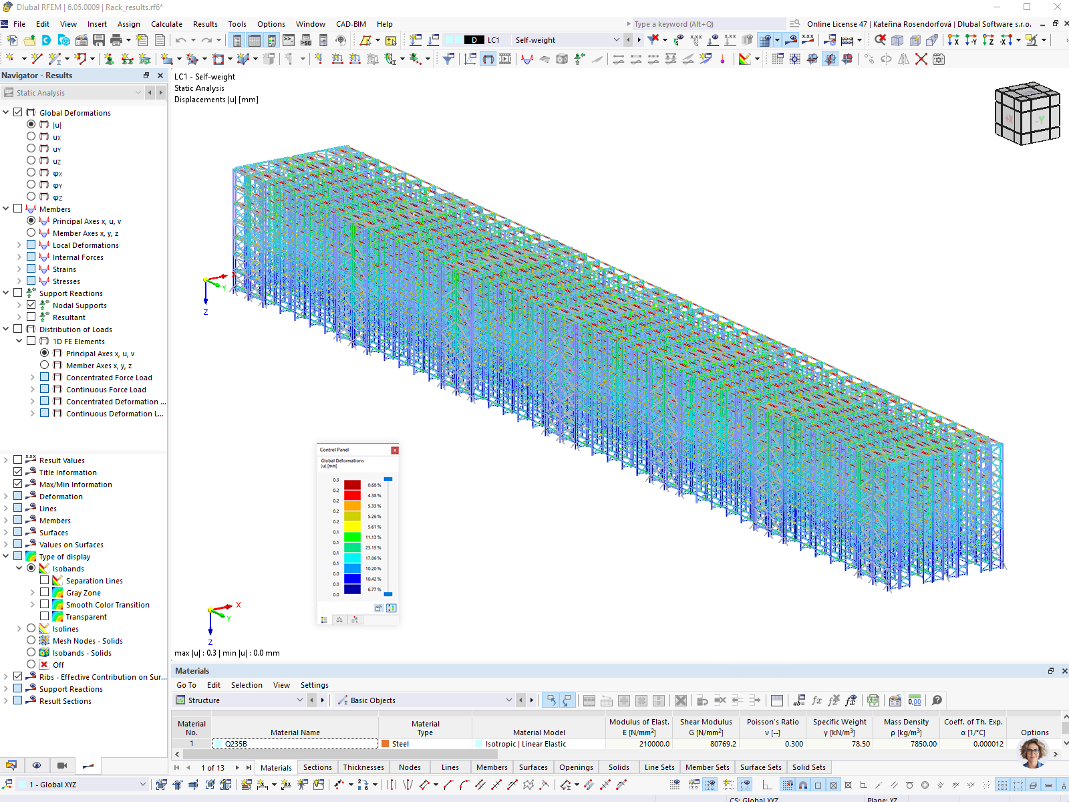Enable the Support Reactions checkbox in Navigator
The height and width of the screenshot is (802, 1069).
point(17,292)
